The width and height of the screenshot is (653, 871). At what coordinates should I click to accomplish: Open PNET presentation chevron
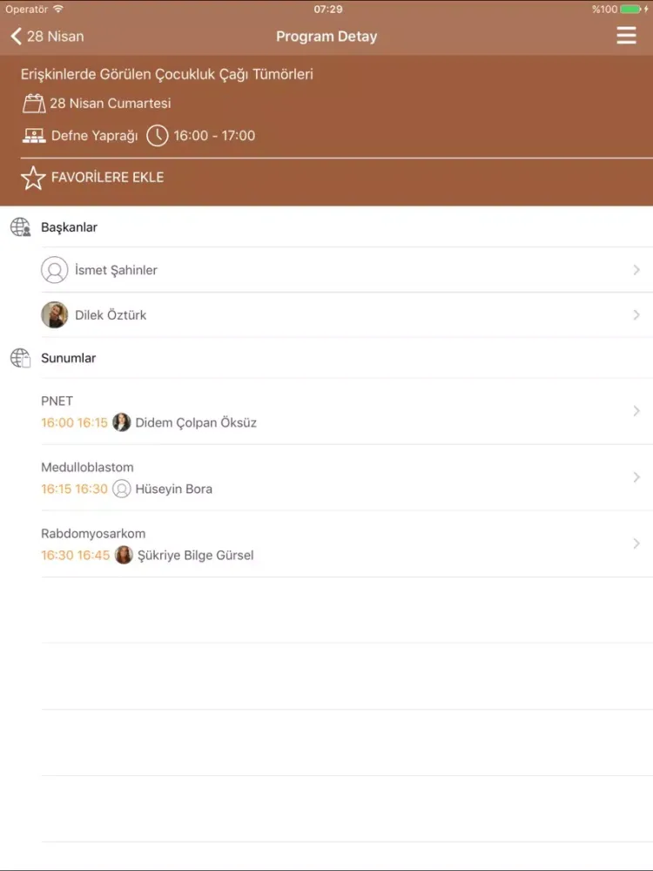[636, 411]
